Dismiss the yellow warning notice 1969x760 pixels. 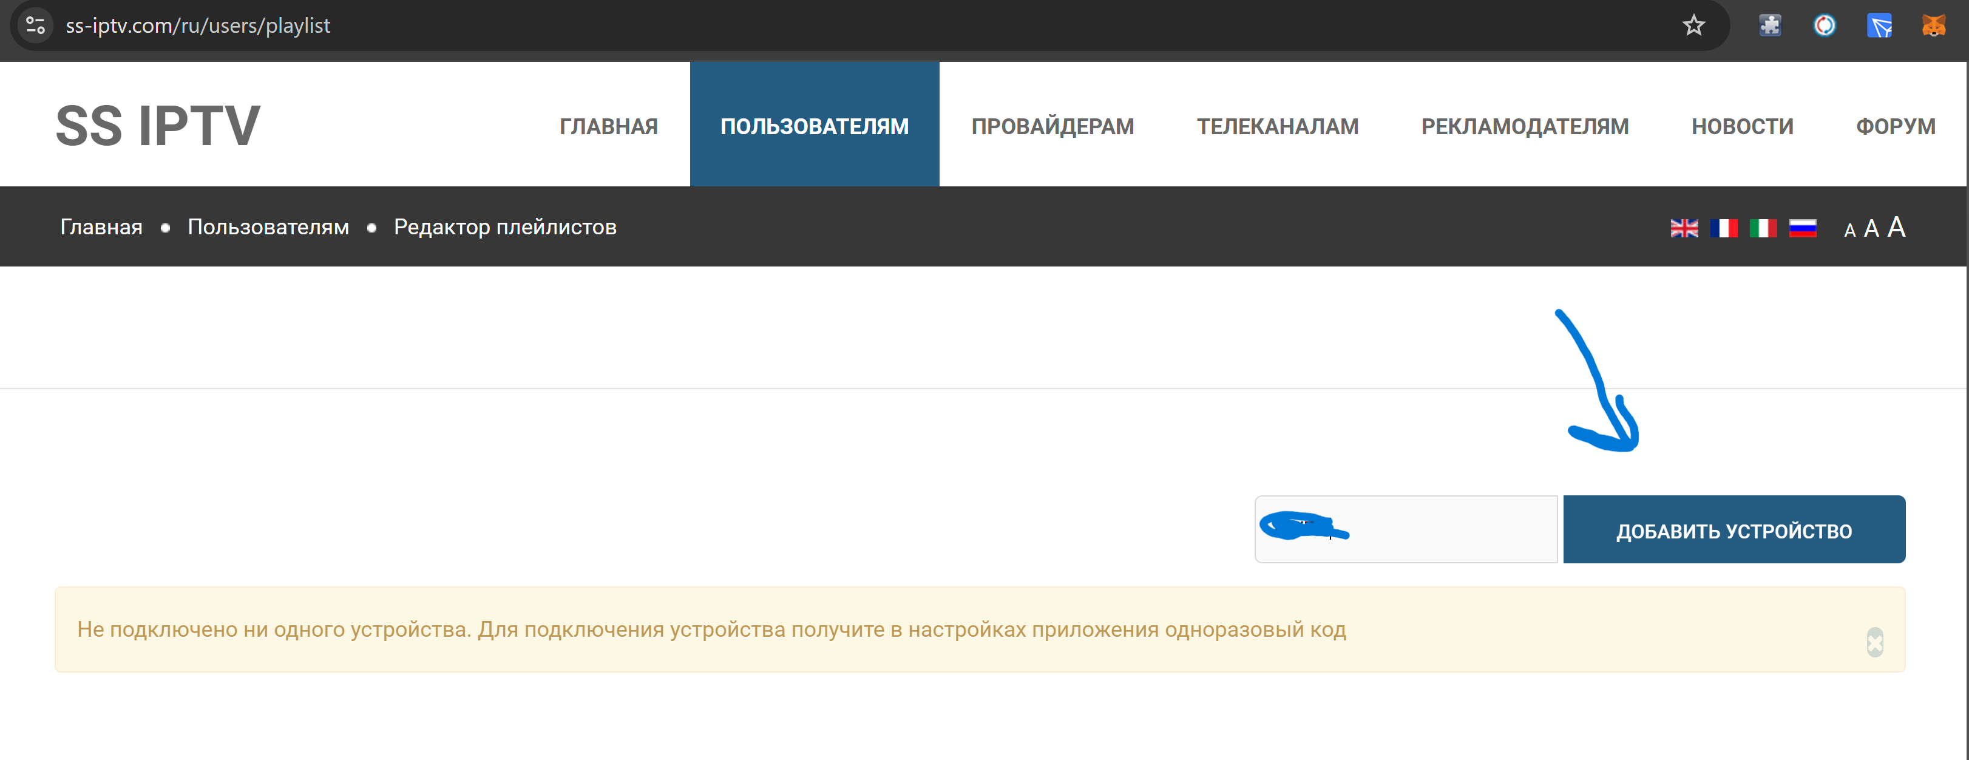tap(1874, 642)
